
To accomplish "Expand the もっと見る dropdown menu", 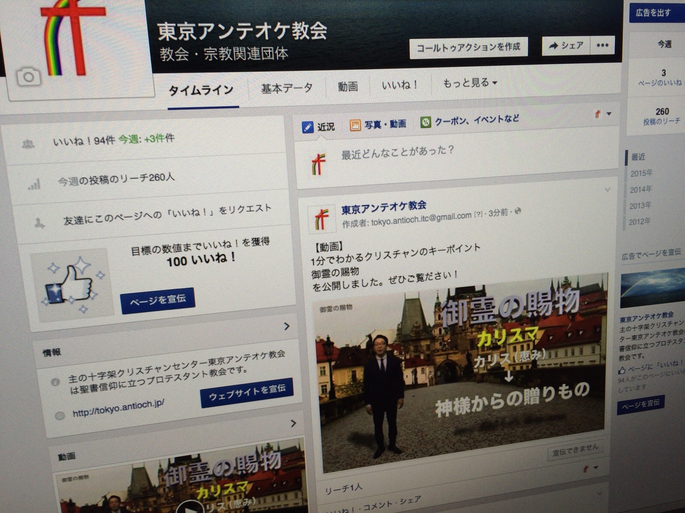I will pyautogui.click(x=470, y=83).
